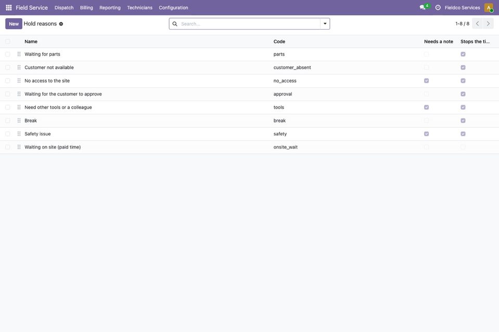Tick the select-all checkbox in header
The width and height of the screenshot is (499, 332).
(x=8, y=42)
